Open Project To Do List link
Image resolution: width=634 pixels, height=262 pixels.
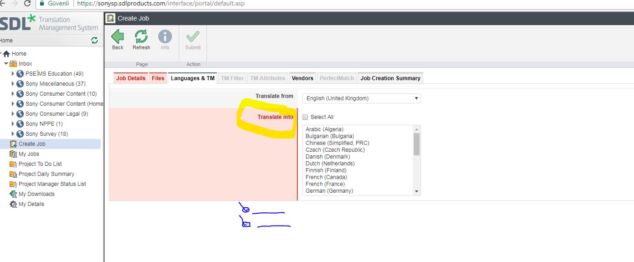click(x=40, y=164)
